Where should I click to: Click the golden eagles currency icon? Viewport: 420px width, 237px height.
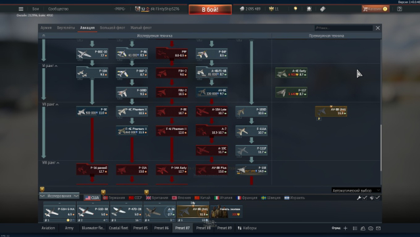pos(271,9)
